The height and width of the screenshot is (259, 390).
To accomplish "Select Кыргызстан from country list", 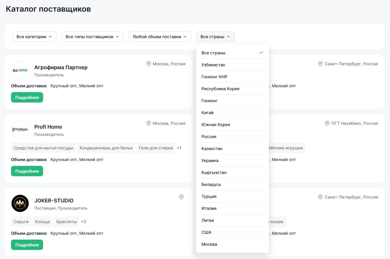I will tap(232, 172).
